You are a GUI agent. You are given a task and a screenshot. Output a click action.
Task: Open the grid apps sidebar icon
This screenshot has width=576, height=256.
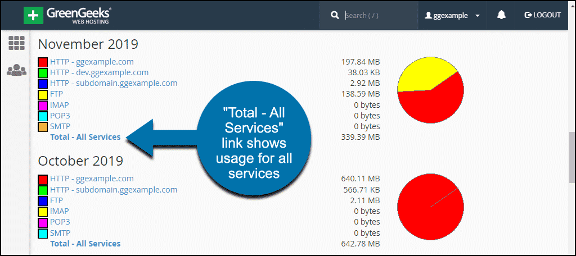pos(16,43)
